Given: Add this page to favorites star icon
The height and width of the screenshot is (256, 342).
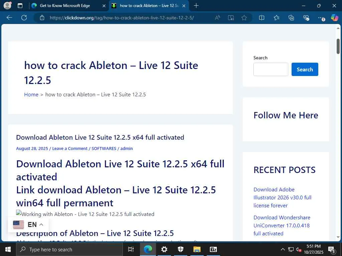Looking at the screenshot, I should (x=244, y=18).
